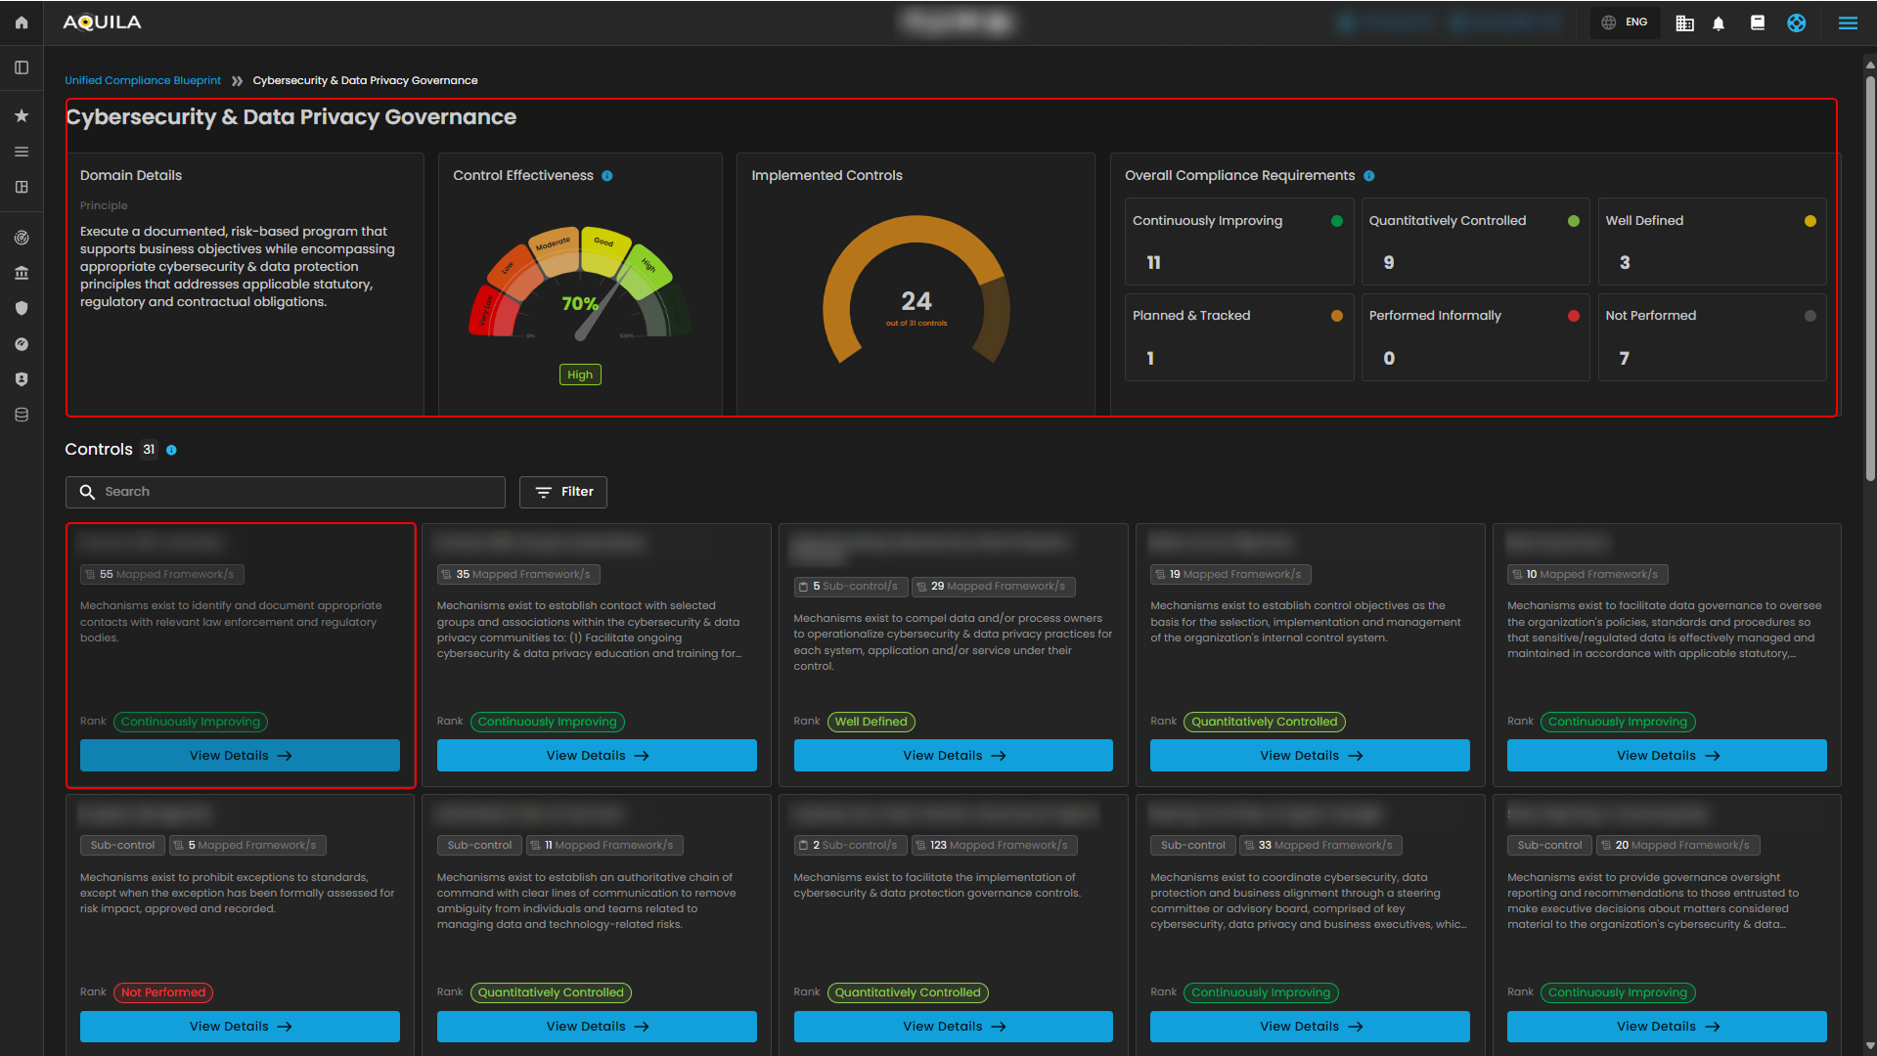Click the shield icon in sidebar
Viewport: 1877px width, 1056px height.
[22, 308]
